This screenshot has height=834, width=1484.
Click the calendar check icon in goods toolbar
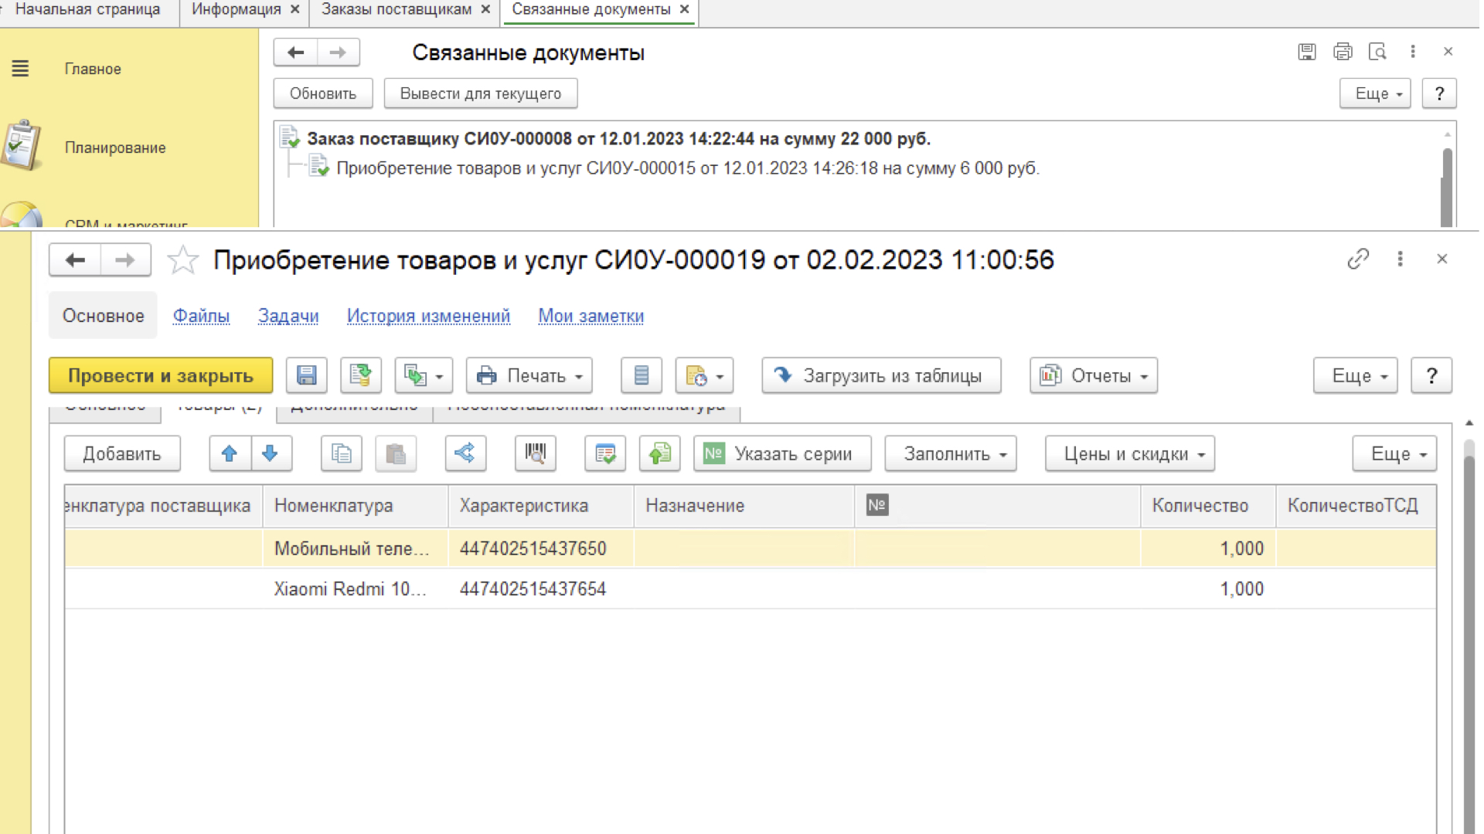coord(605,454)
